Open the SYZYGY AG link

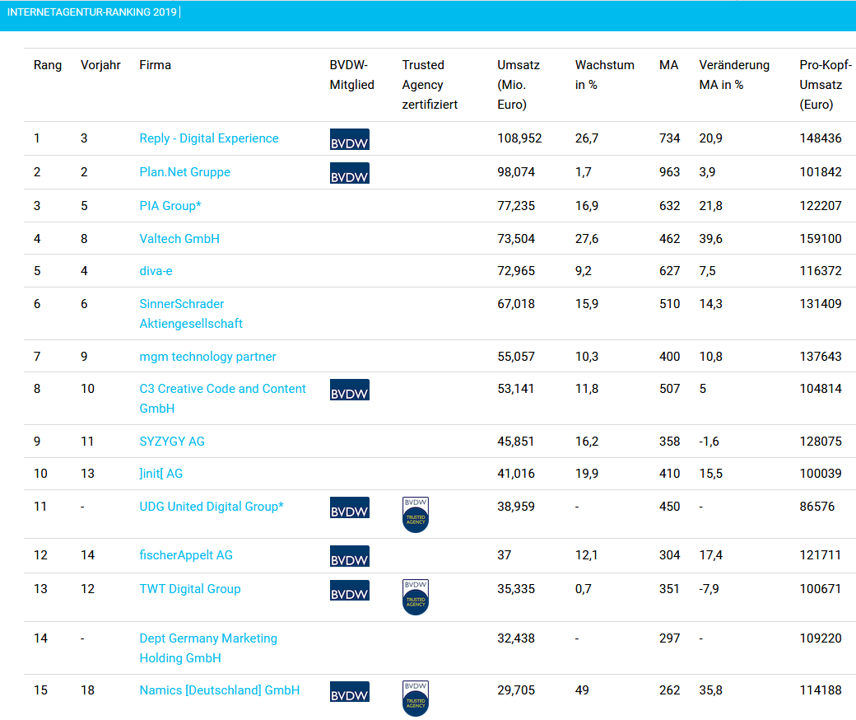coord(172,442)
